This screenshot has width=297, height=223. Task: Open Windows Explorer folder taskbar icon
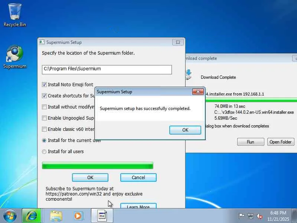[x=56, y=216]
